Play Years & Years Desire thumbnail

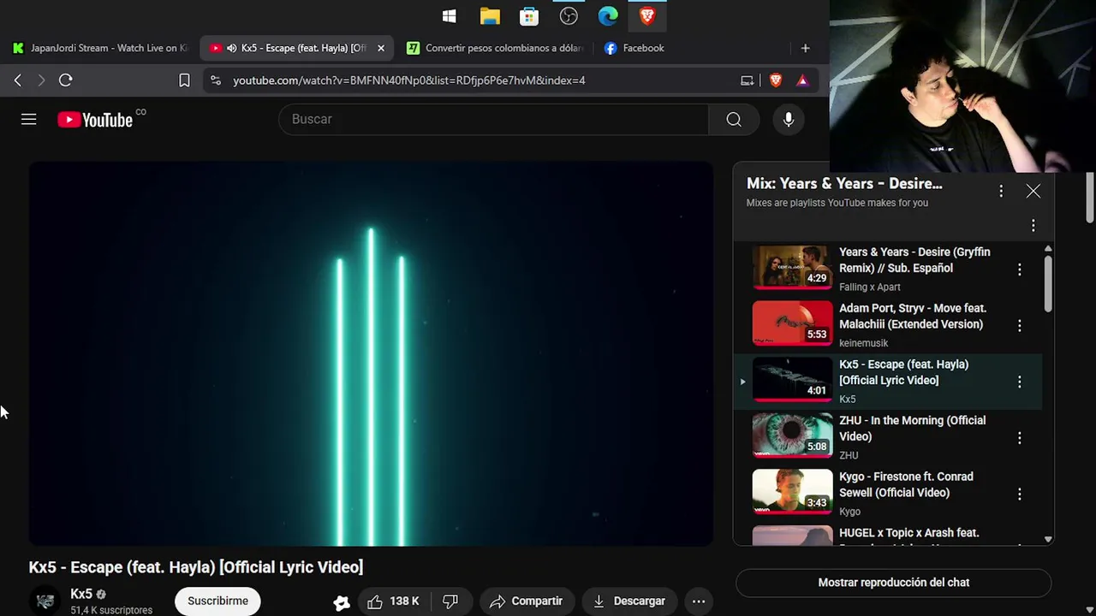792,268
